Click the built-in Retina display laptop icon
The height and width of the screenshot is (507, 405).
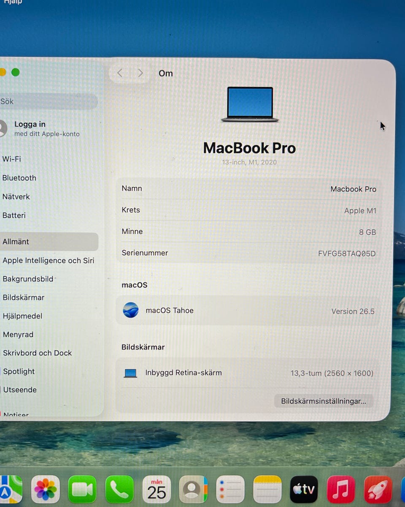pyautogui.click(x=130, y=373)
